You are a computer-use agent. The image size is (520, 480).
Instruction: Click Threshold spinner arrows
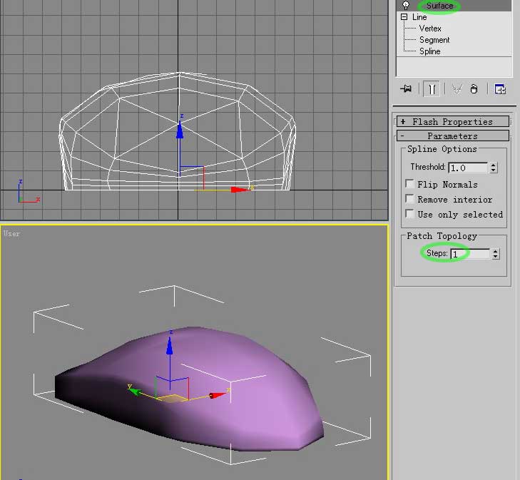[x=494, y=168]
